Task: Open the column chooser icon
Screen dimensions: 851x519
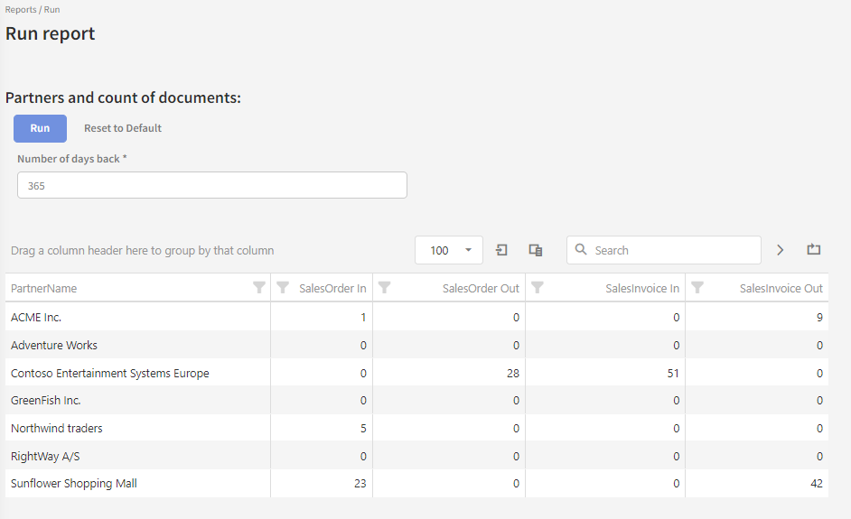Action: coord(536,250)
